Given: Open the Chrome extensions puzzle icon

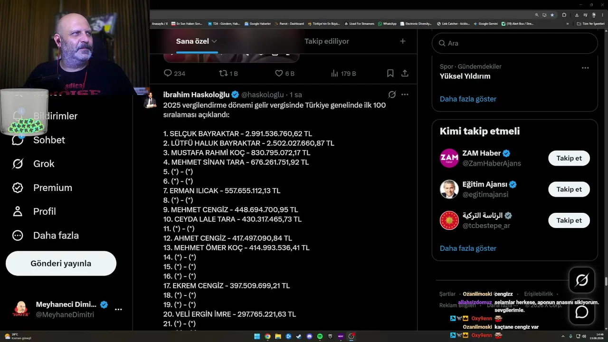Looking at the screenshot, I should (x=564, y=15).
